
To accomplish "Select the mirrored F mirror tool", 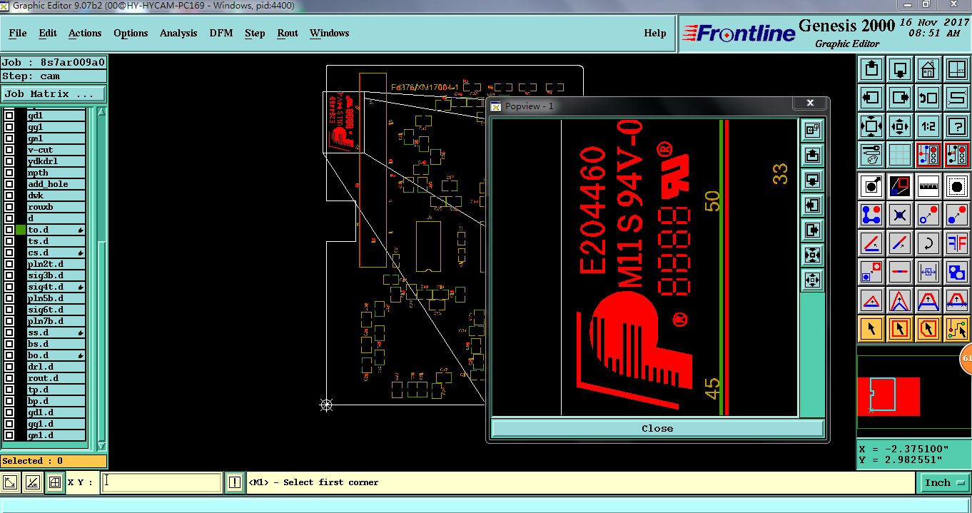I will coord(957,243).
